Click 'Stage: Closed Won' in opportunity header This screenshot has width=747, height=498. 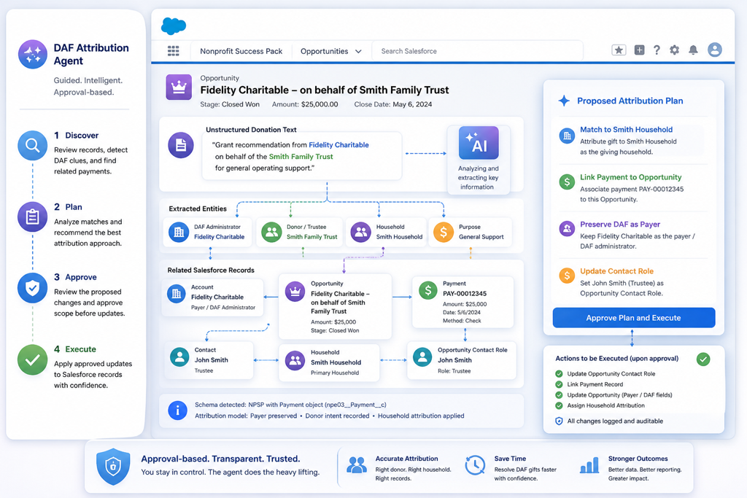(x=230, y=104)
